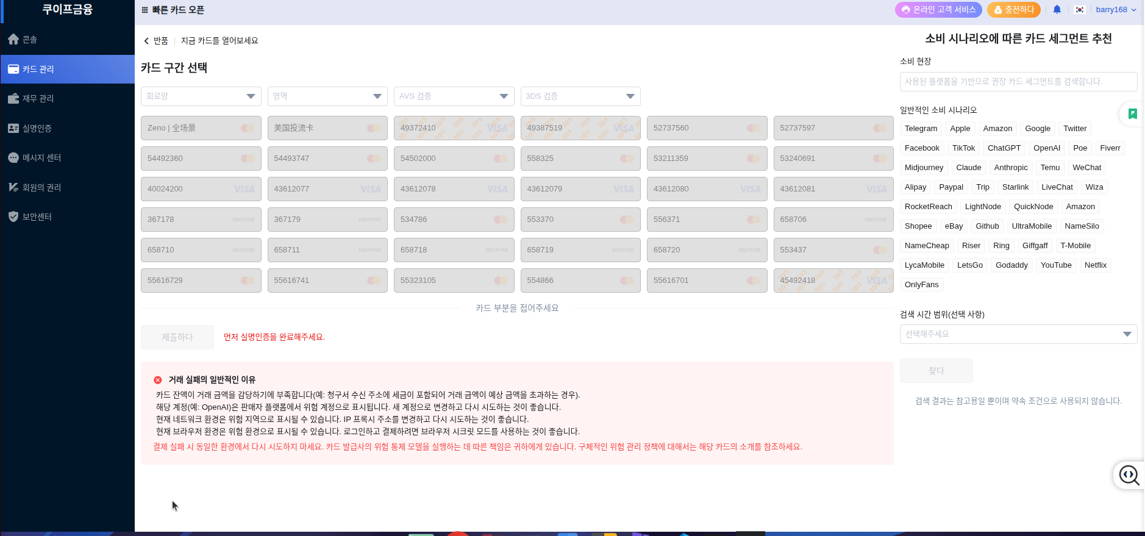1145x536 pixels.
Task: Choose the YouTube scenario tag
Action: tap(1056, 265)
